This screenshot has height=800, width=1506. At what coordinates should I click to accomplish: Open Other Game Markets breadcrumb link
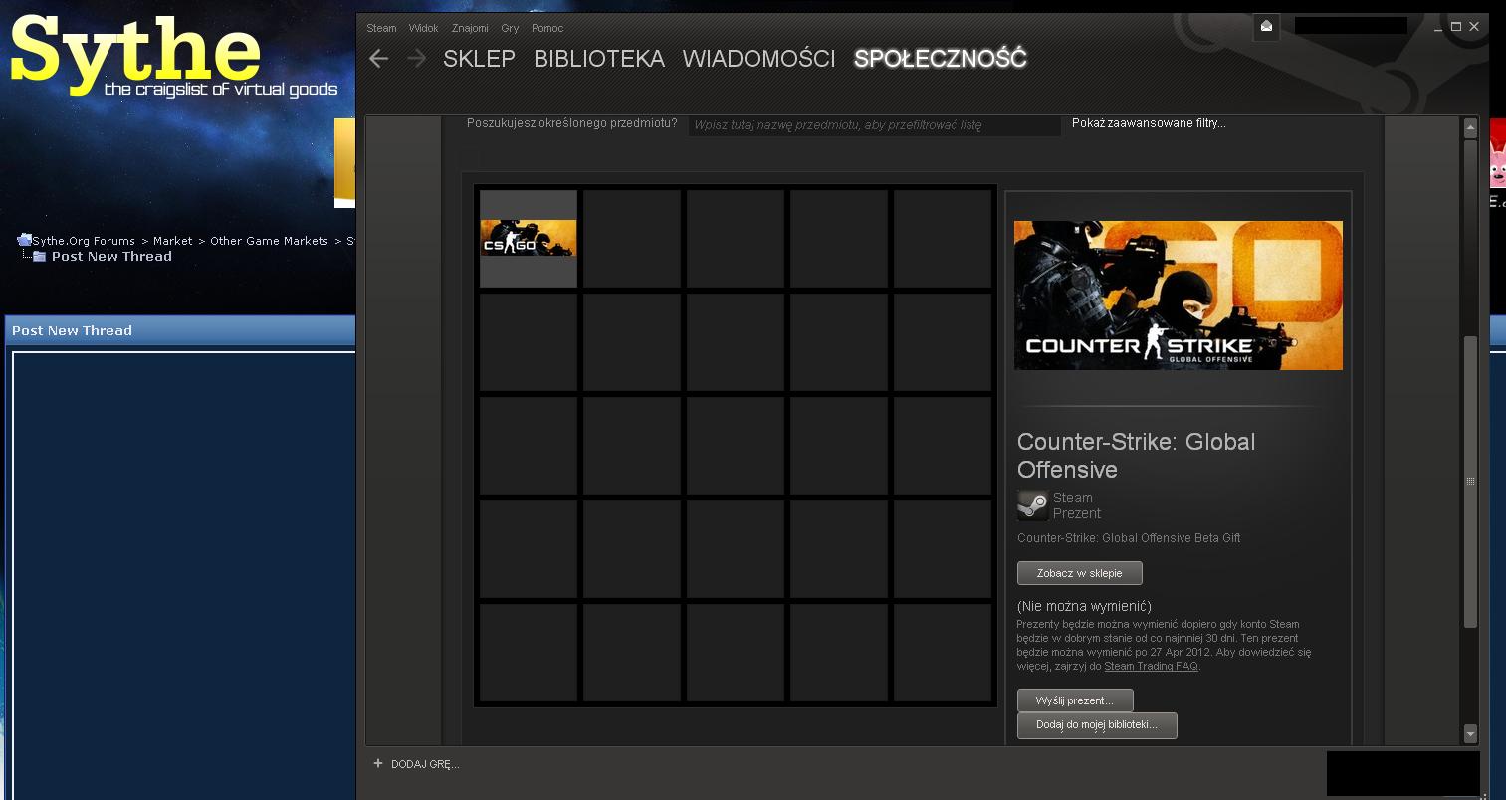point(269,241)
